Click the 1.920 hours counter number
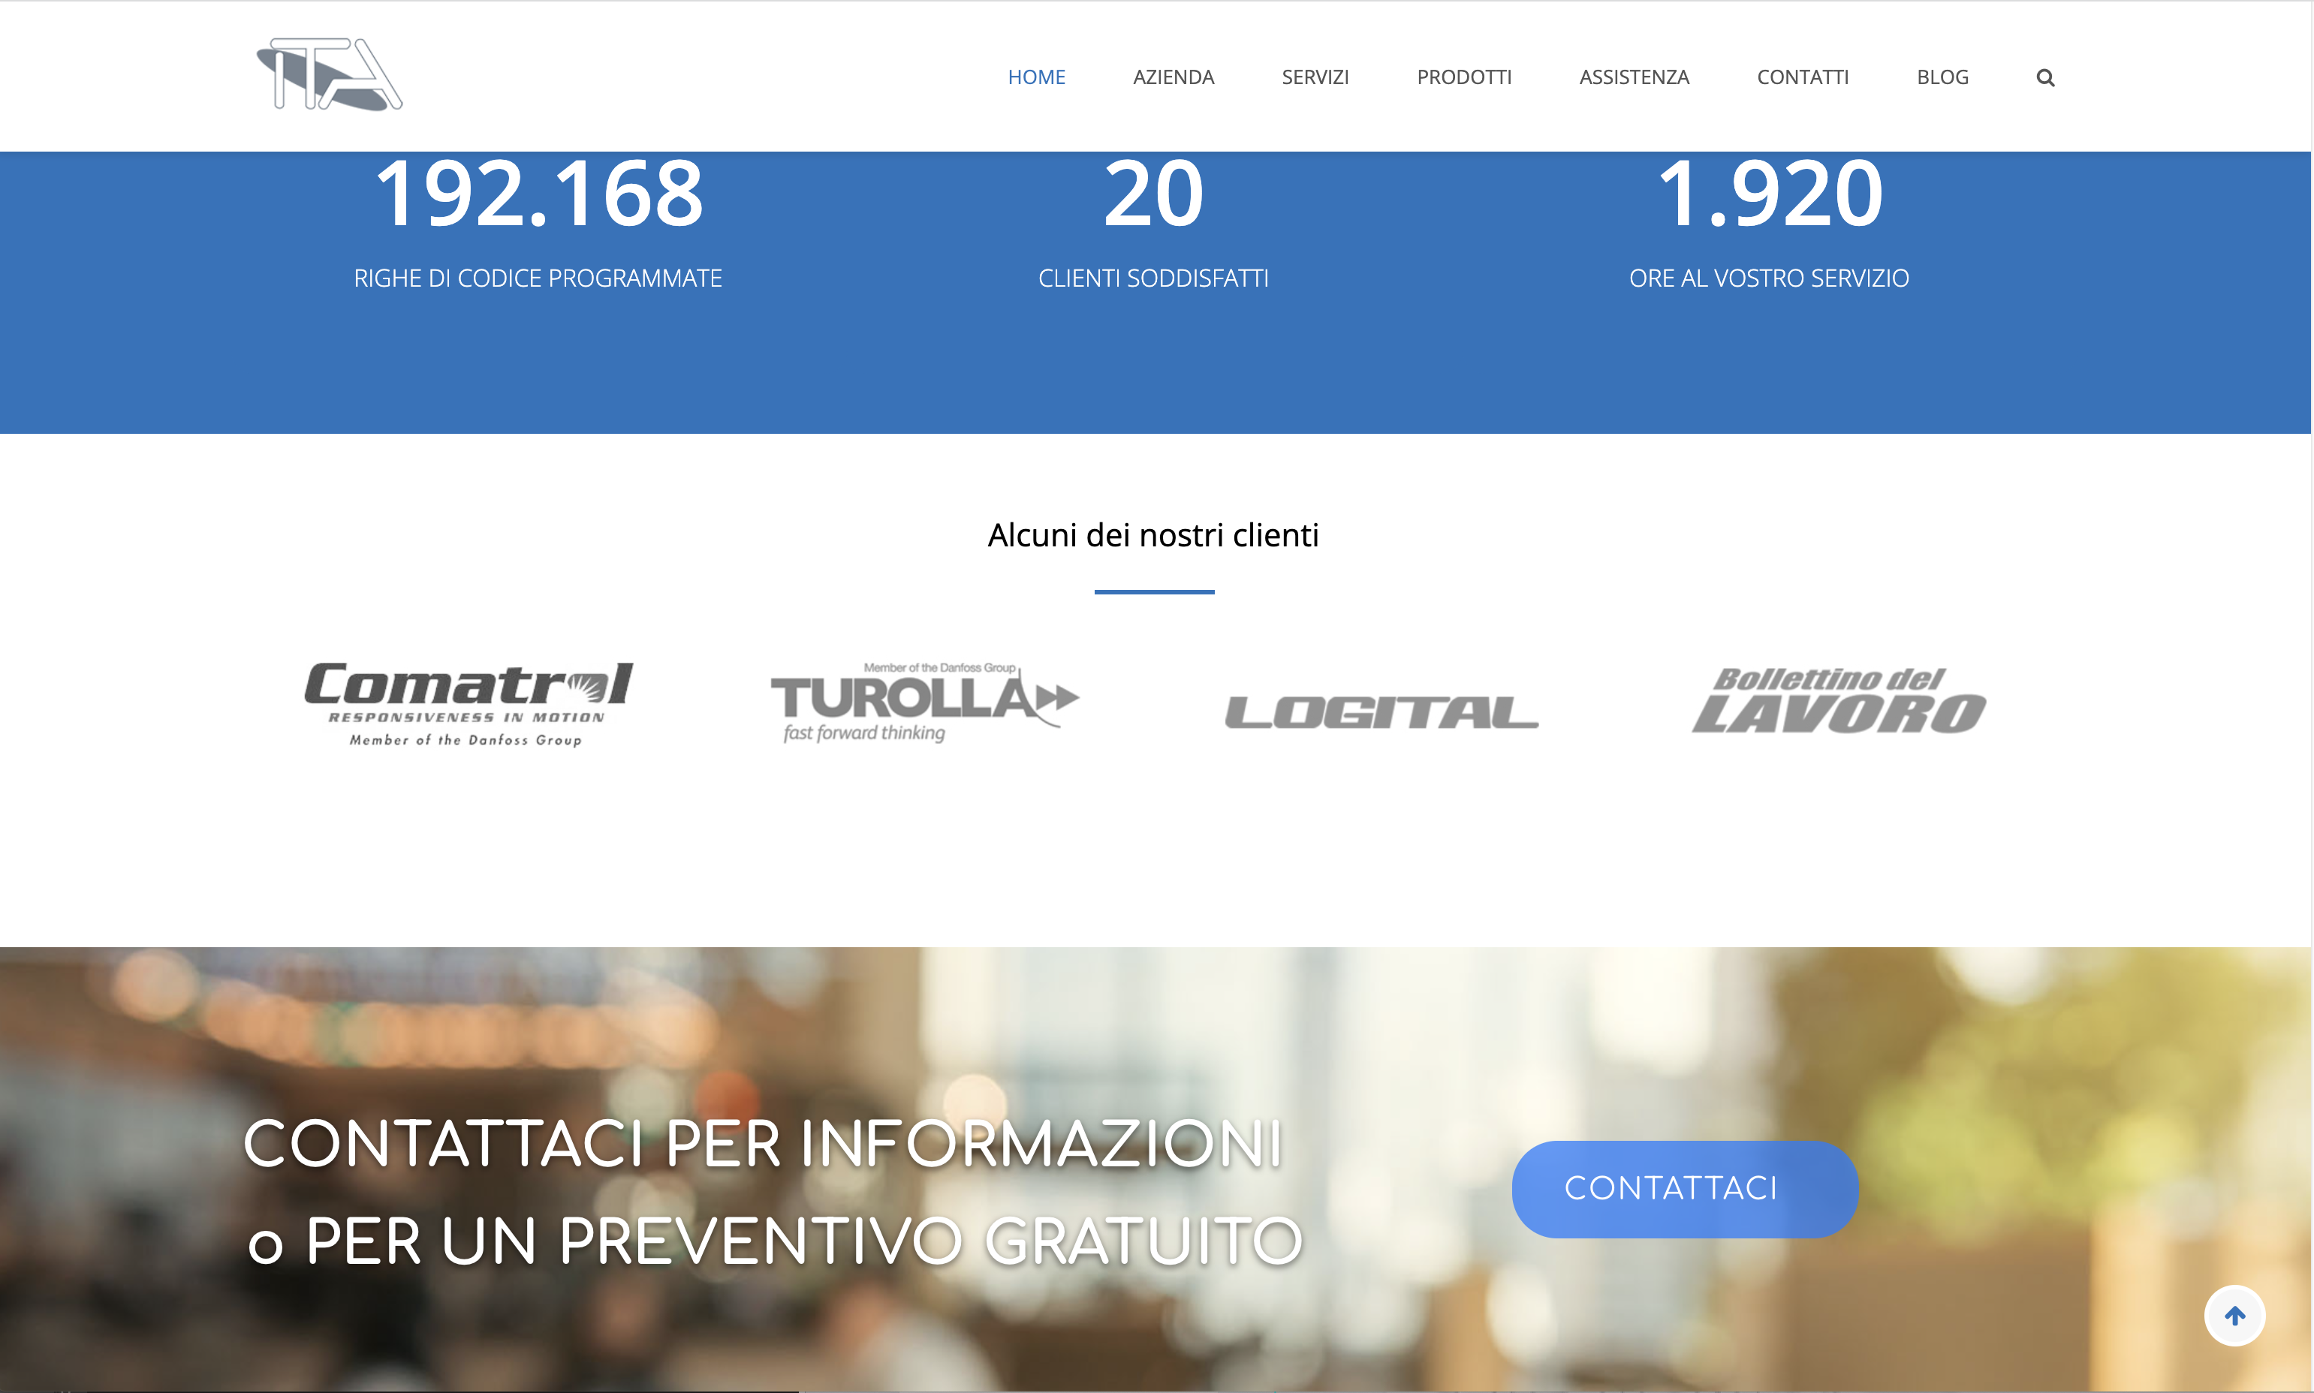Image resolution: width=2314 pixels, height=1393 pixels. [1770, 194]
